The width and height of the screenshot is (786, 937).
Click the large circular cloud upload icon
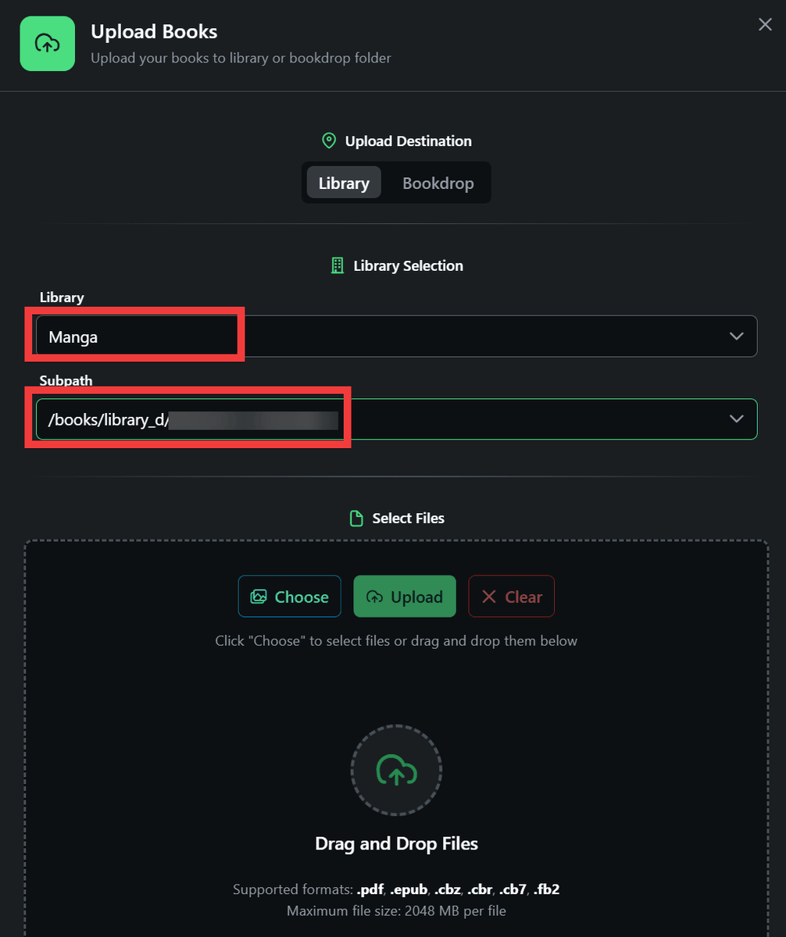pyautogui.click(x=396, y=770)
